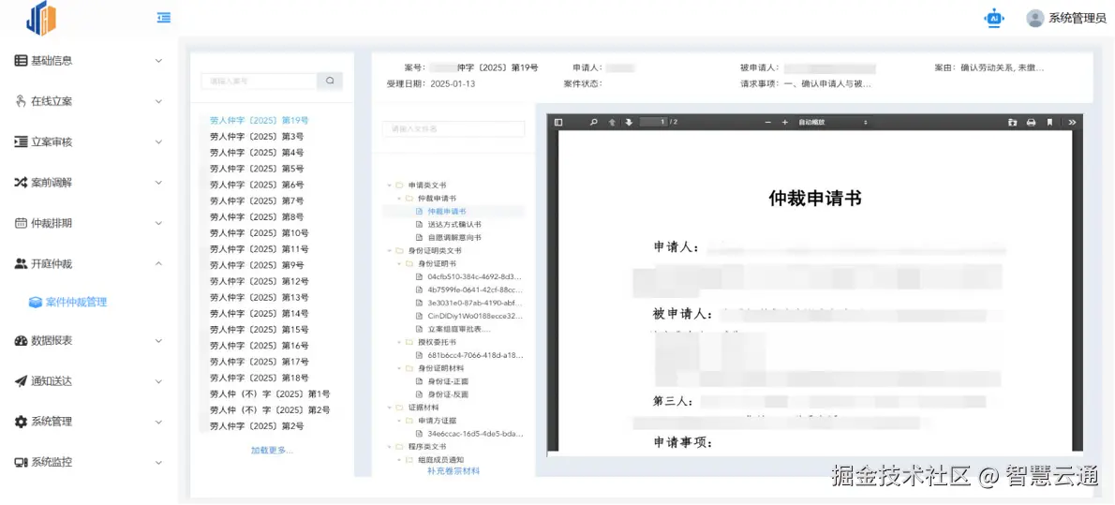Click the 通知送达 paper-plane icon
1115x505 pixels.
(21, 380)
